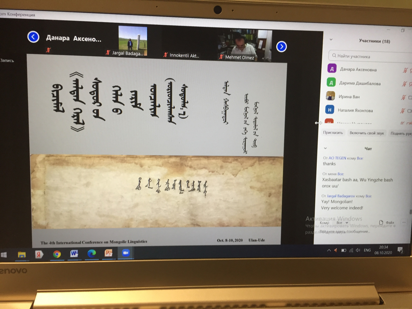Open the chat more options ellipsis

[404, 222]
